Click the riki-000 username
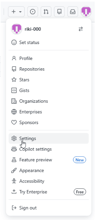 [x=33, y=29]
